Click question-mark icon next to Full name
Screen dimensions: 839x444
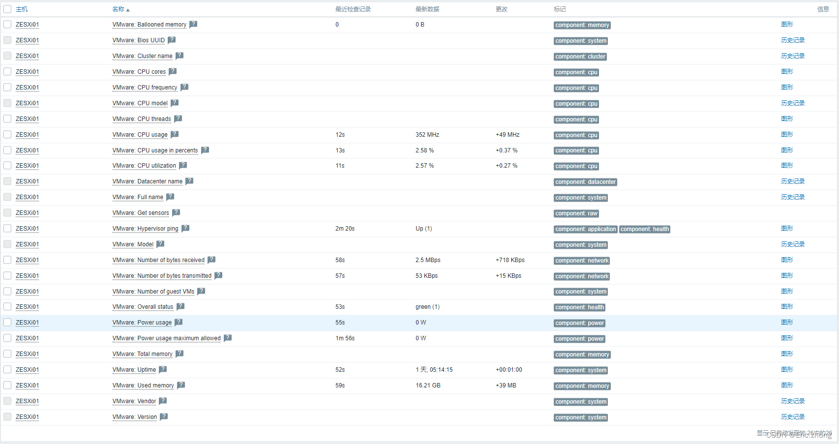[170, 197]
